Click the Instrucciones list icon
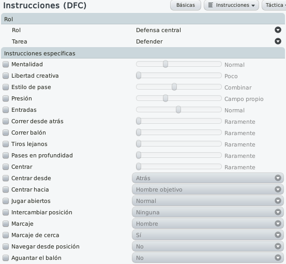The height and width of the screenshot is (264, 286). [210, 5]
